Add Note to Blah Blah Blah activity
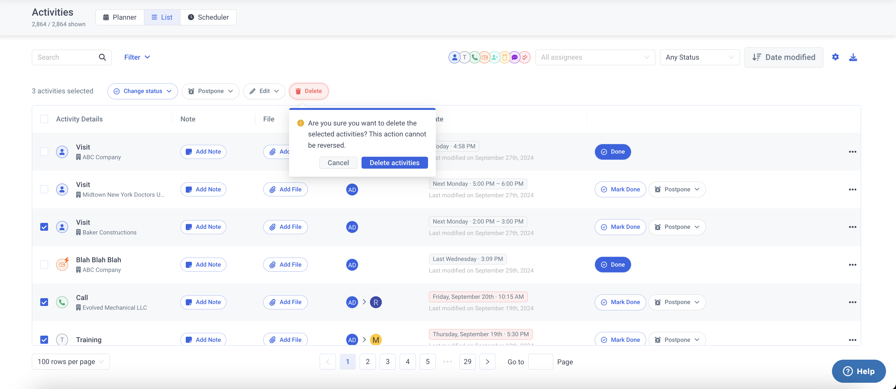896x389 pixels. tap(203, 264)
